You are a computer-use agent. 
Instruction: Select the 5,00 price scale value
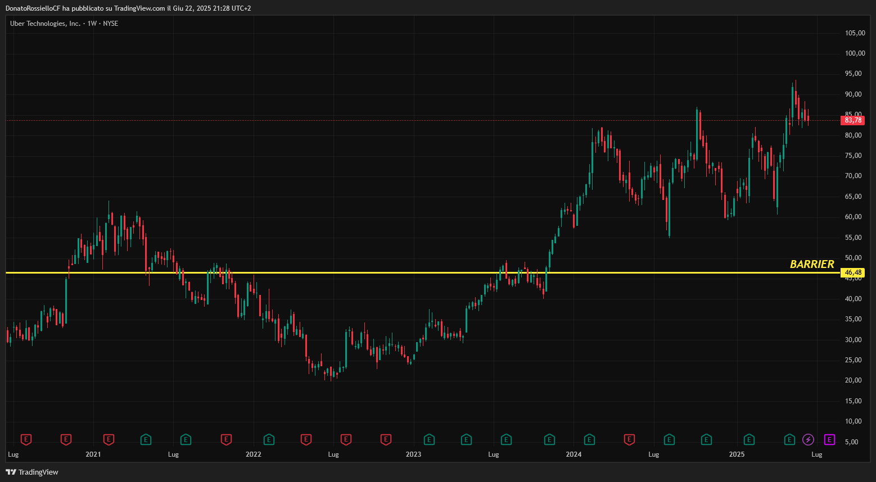point(852,442)
